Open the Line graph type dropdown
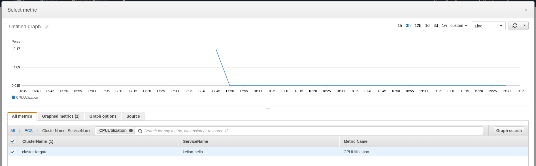The height and width of the screenshot is (166, 536). 488,26
